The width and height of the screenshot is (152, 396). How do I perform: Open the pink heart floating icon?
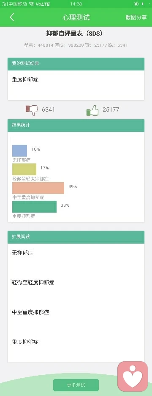(x=133, y=376)
